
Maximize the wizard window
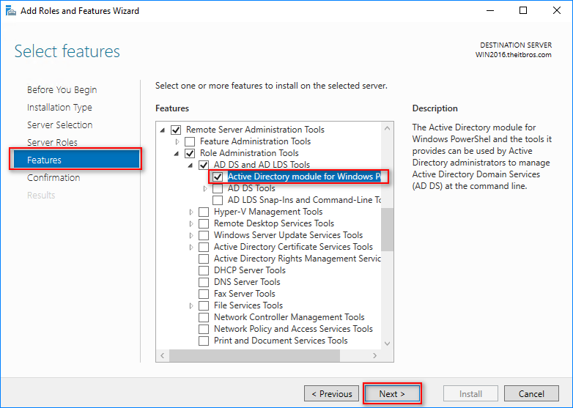pyautogui.click(x=523, y=10)
